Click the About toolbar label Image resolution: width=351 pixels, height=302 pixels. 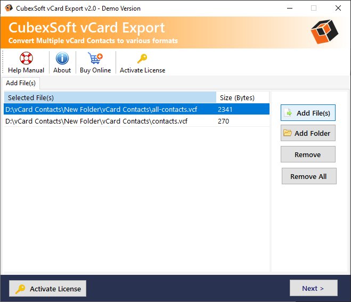tap(62, 70)
